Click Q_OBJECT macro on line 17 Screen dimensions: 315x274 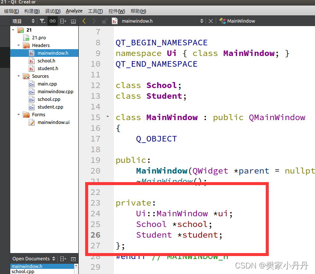[x=157, y=139]
